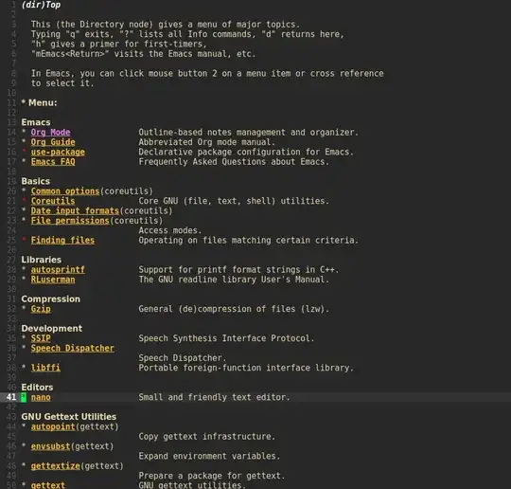Follow the Gzip compression link
The image size is (511, 489).
(x=41, y=309)
